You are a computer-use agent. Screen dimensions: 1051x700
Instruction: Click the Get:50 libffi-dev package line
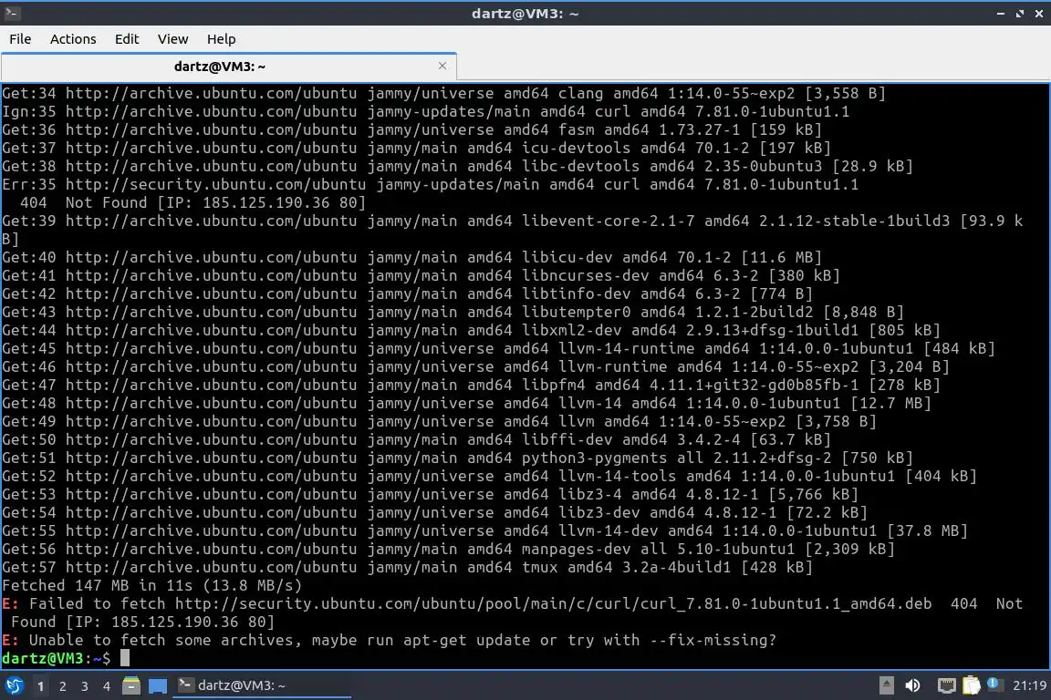tap(416, 439)
